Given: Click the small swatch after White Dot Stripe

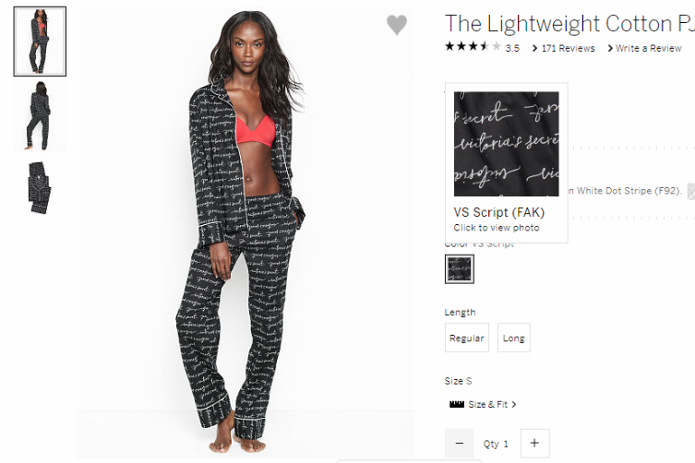Looking at the screenshot, I should point(691,191).
